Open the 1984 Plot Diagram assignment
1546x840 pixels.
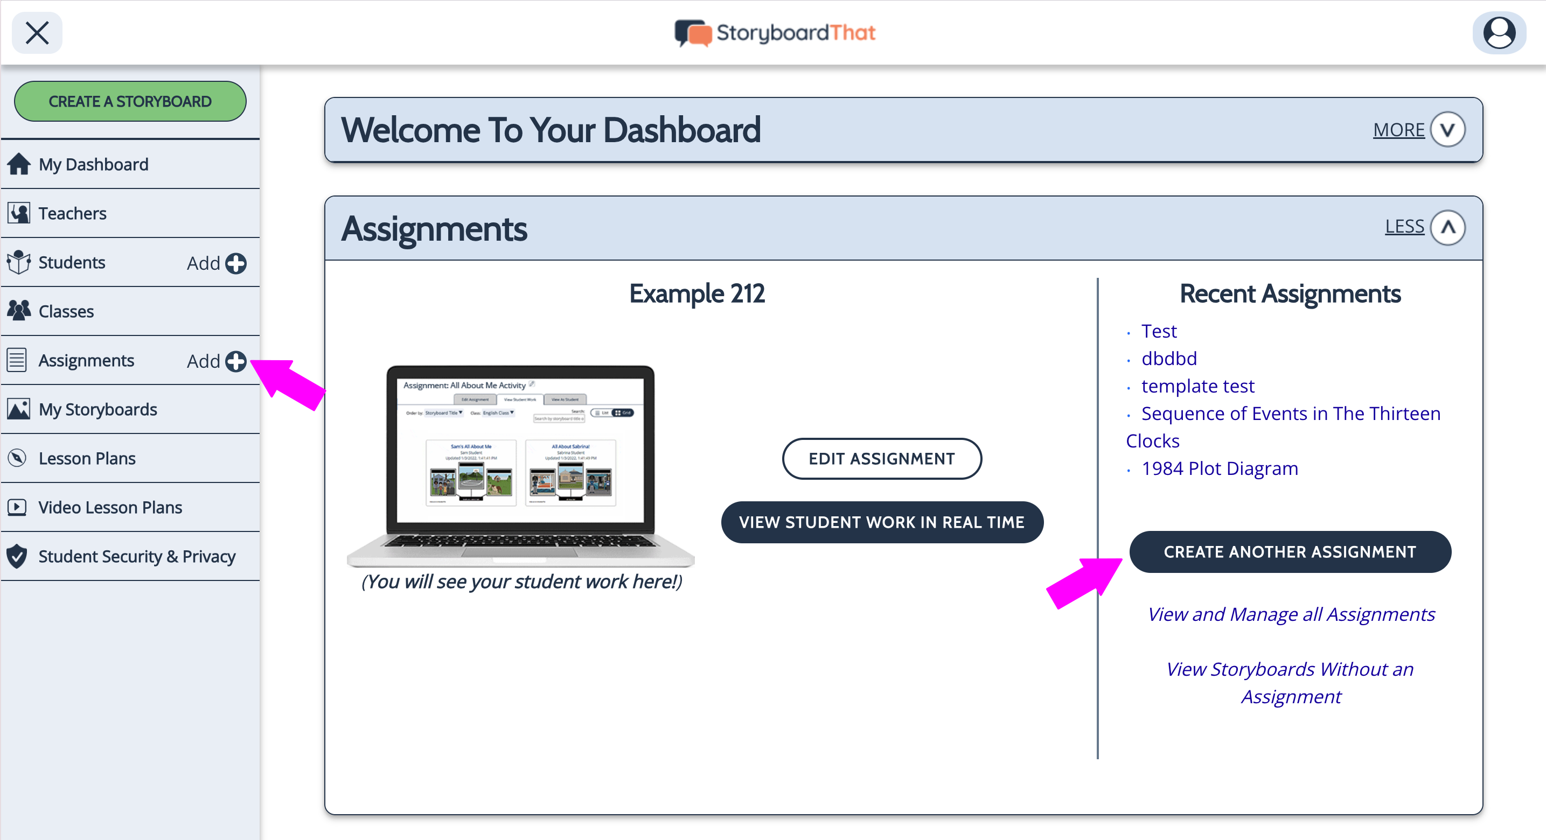(1220, 468)
